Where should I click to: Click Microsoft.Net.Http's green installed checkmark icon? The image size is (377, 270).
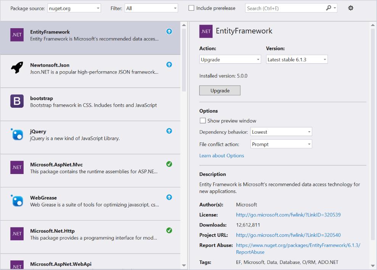169,230
